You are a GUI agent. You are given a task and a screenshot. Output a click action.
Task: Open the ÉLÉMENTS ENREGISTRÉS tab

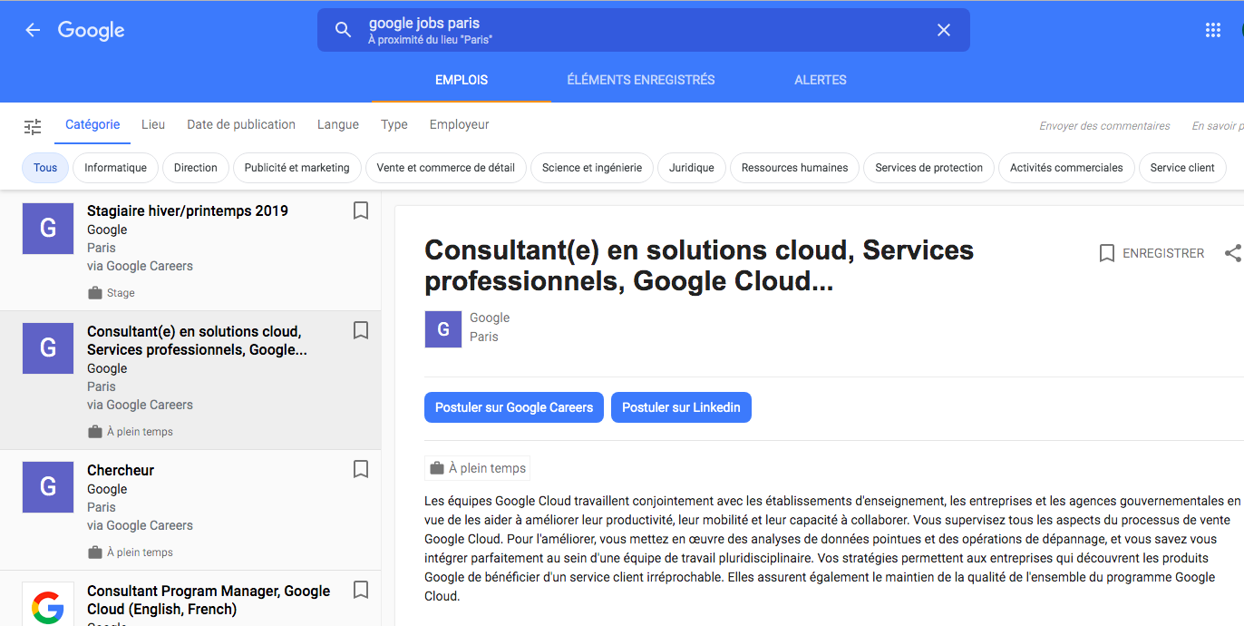[x=641, y=80]
